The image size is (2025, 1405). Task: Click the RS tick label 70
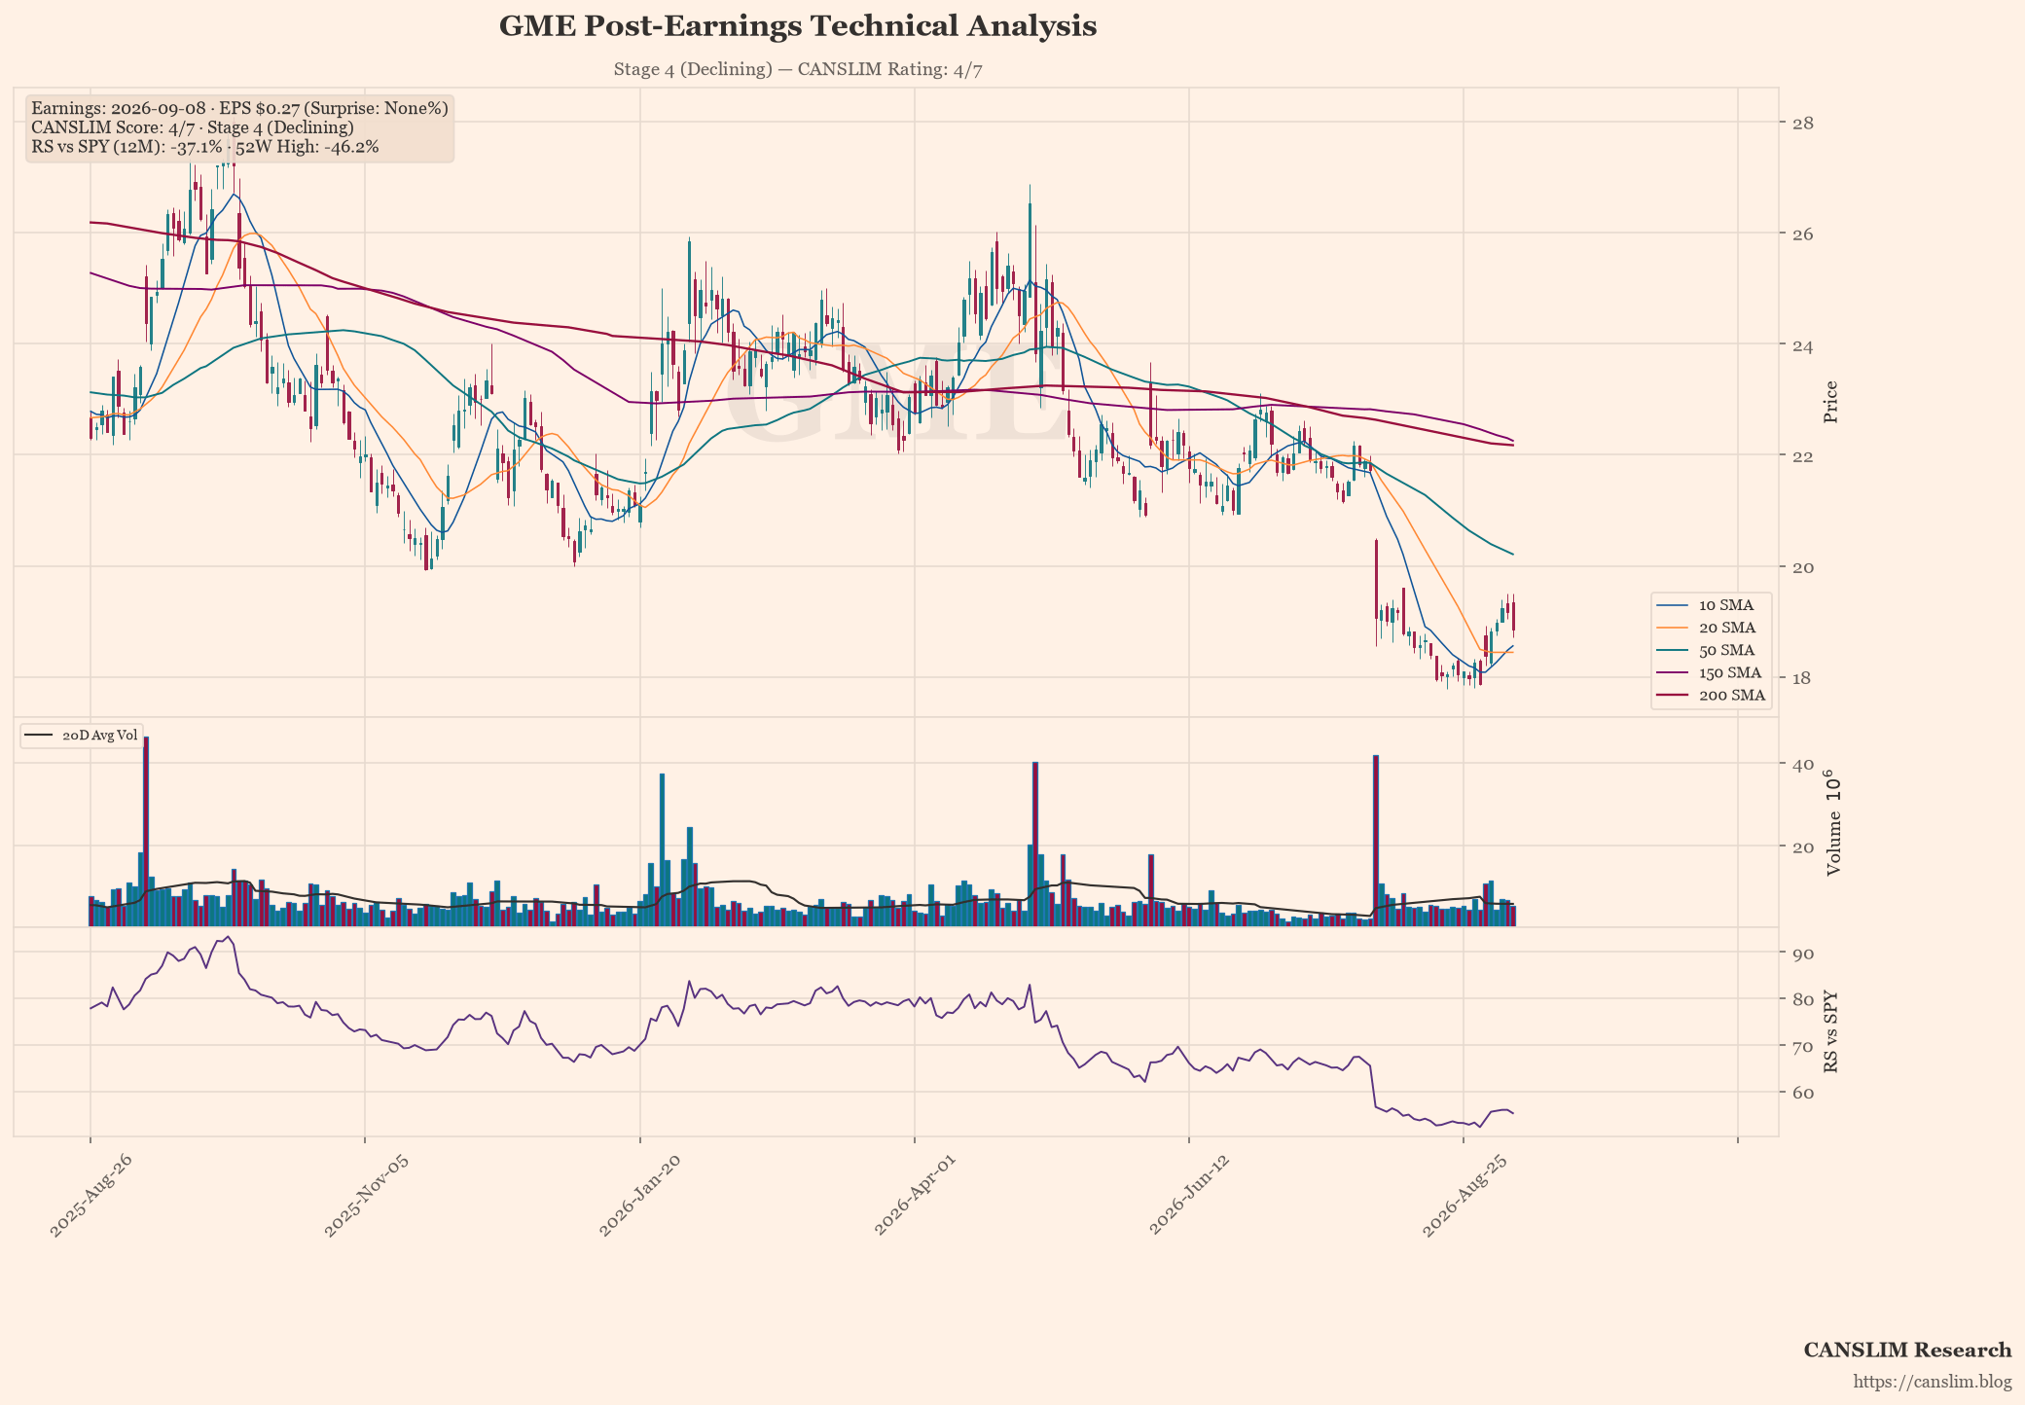tap(1802, 1046)
